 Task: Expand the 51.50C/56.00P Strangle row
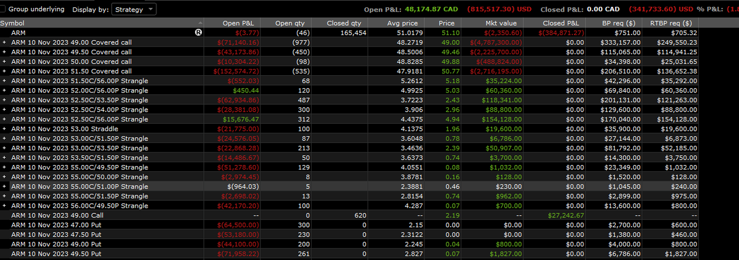point(4,80)
